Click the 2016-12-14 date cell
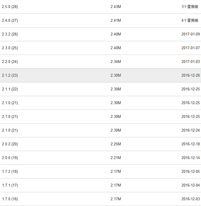Image resolution: width=201 pixels, height=206 pixels. coord(190,158)
